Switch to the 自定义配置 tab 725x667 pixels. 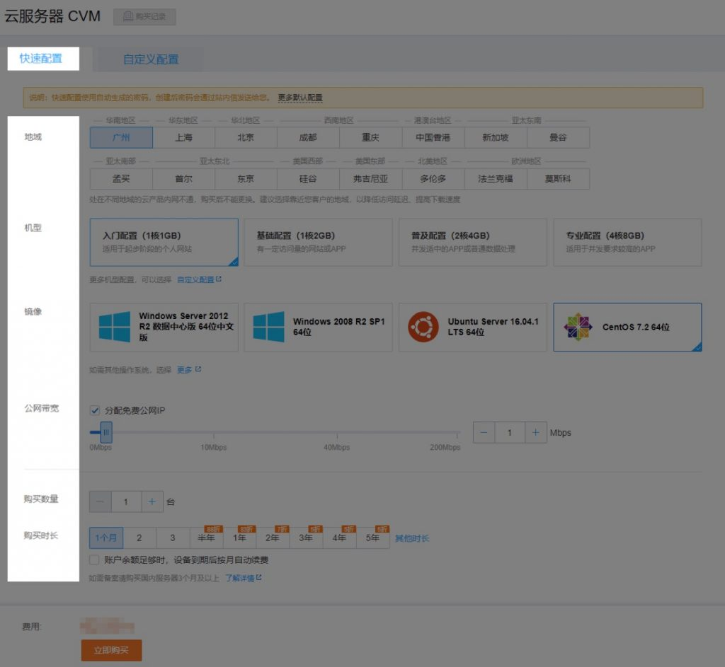(151, 59)
